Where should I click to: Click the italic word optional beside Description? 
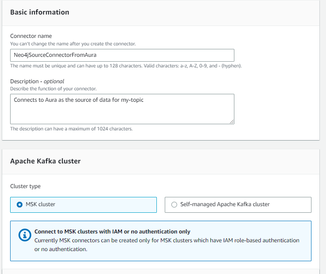(x=54, y=81)
